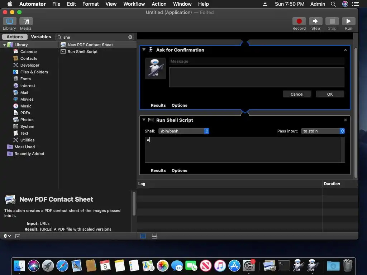Clear the search field text

coord(130,37)
